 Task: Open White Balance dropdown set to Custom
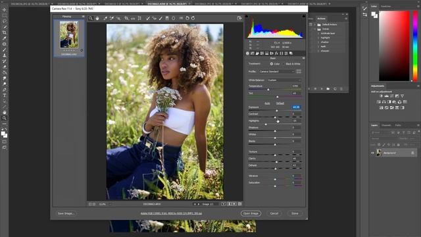(284, 80)
